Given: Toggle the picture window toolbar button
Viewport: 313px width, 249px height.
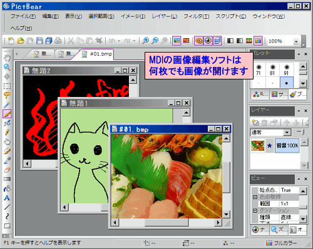Looking at the screenshot, I should [x=177, y=41].
